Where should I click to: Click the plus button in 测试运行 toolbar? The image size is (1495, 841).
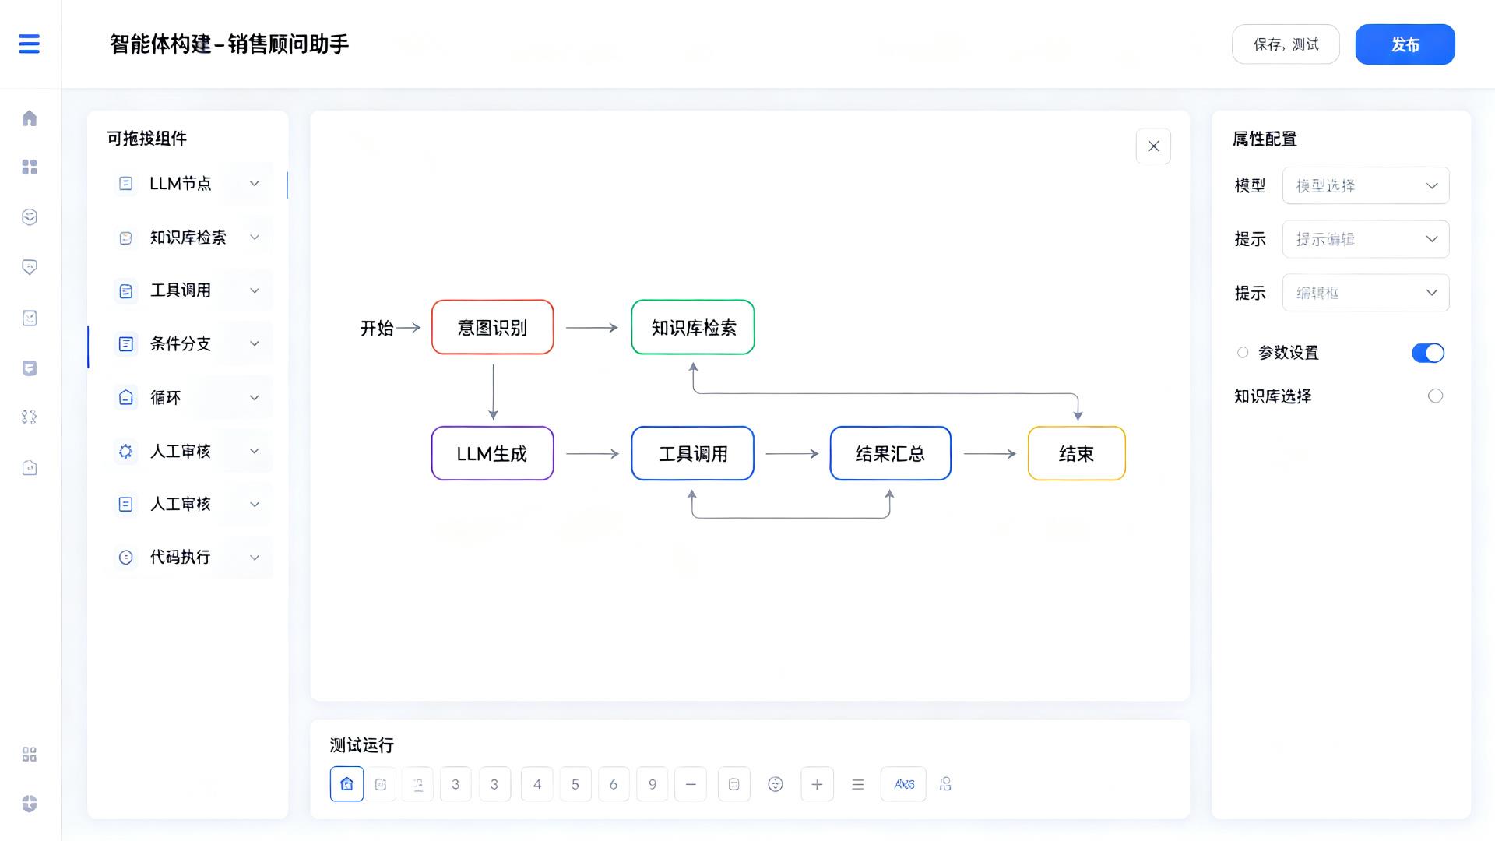[817, 784]
